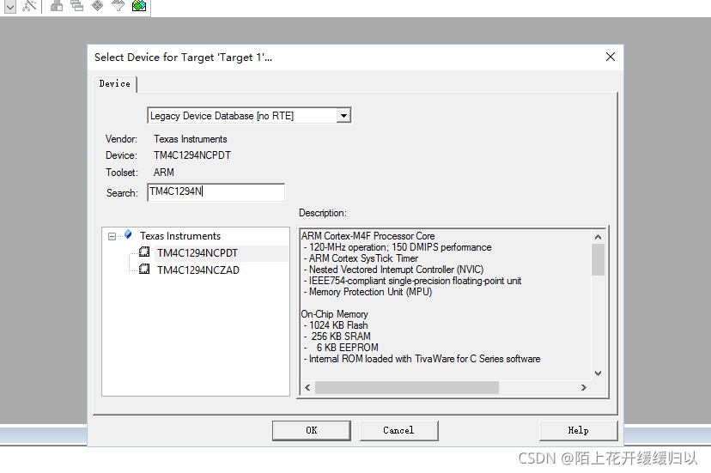711x473 pixels.
Task: Click the stacked windows icon in toolbar
Action: tap(77, 5)
